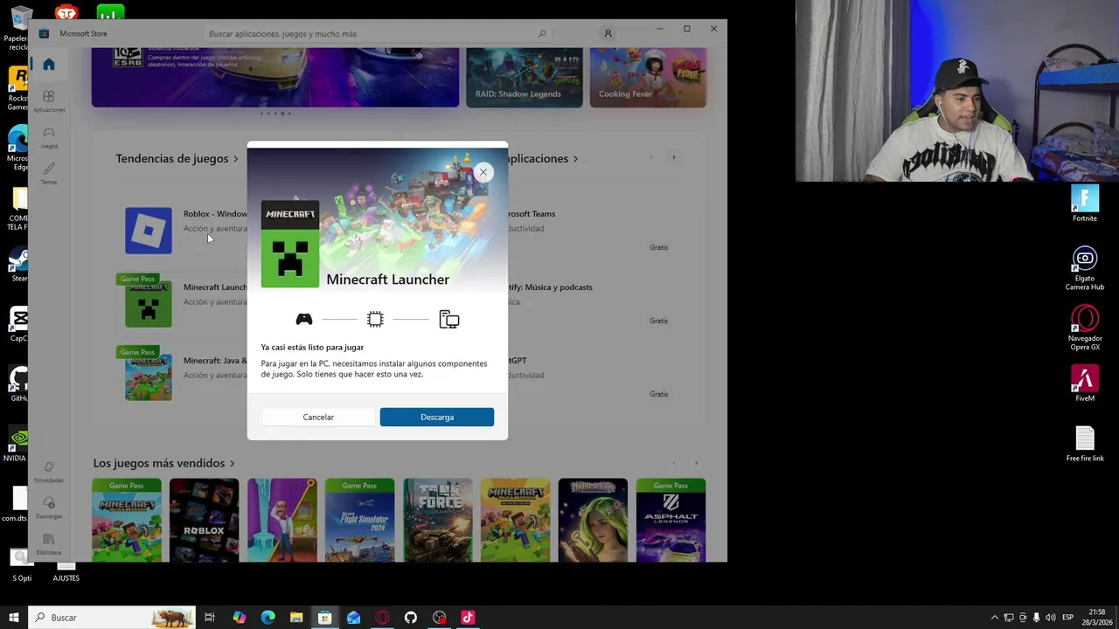Open Temas in Store sidebar
1119x629 pixels.
[x=49, y=173]
